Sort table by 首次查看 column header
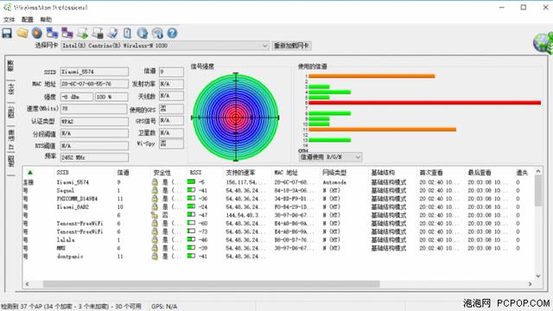This screenshot has width=553, height=311. (x=431, y=173)
